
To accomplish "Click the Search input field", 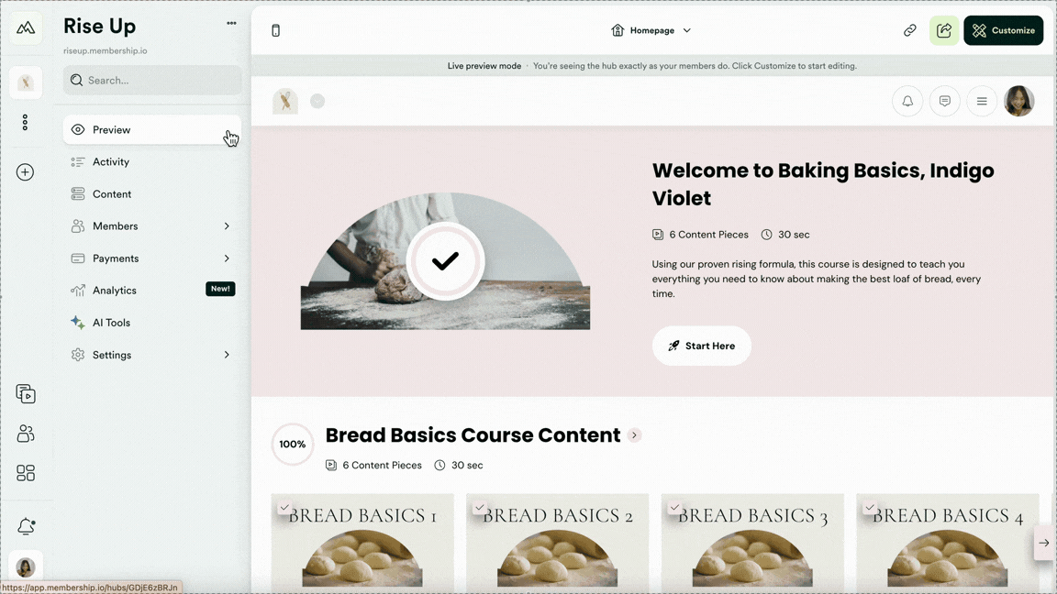I will (152, 80).
